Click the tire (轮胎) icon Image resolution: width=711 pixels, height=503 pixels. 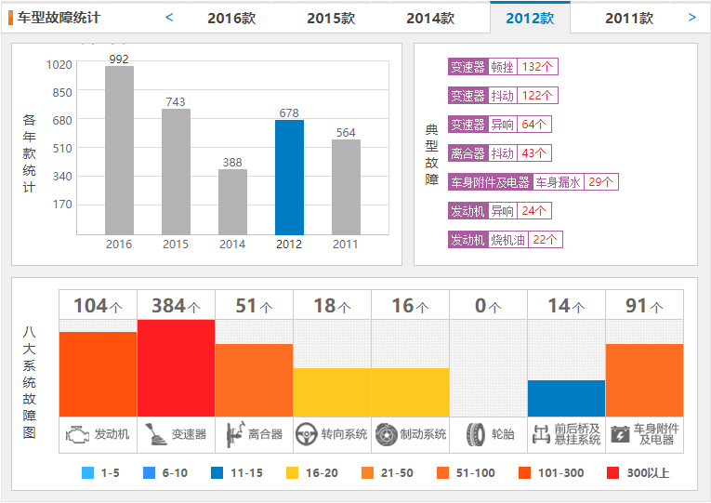point(476,434)
